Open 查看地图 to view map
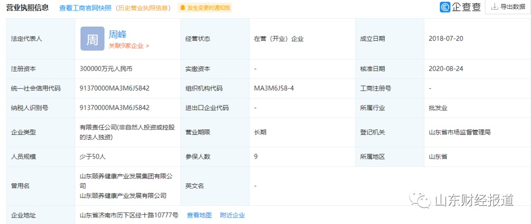 pos(199,215)
